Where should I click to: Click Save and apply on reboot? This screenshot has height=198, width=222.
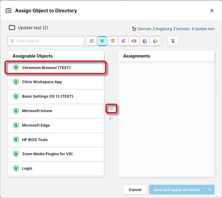(x=177, y=190)
